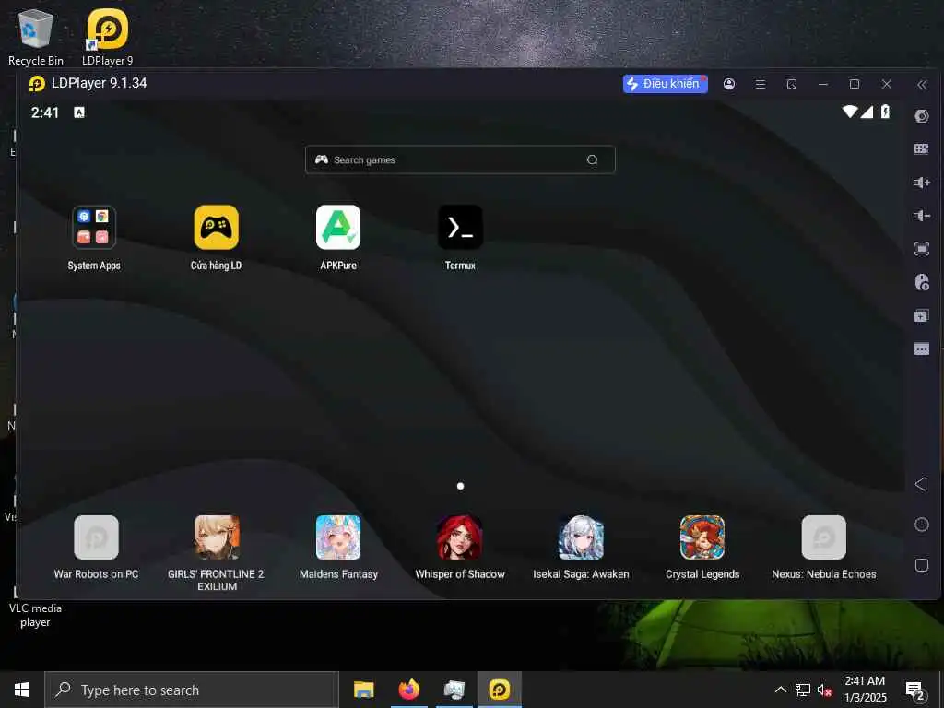Open the LDPlayer hamburger menu
944x708 pixels.
click(761, 84)
